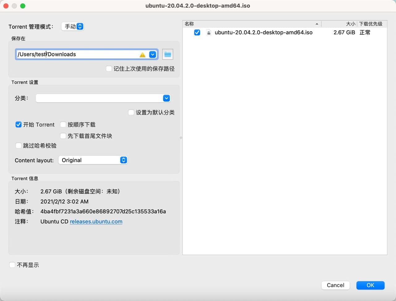Check the 不再显示 option
396x301 pixels.
point(12,264)
